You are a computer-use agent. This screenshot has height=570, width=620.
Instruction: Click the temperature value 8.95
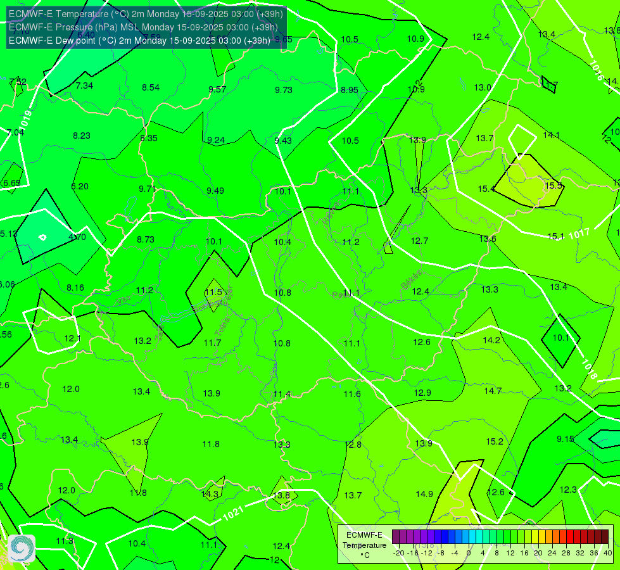pos(350,90)
